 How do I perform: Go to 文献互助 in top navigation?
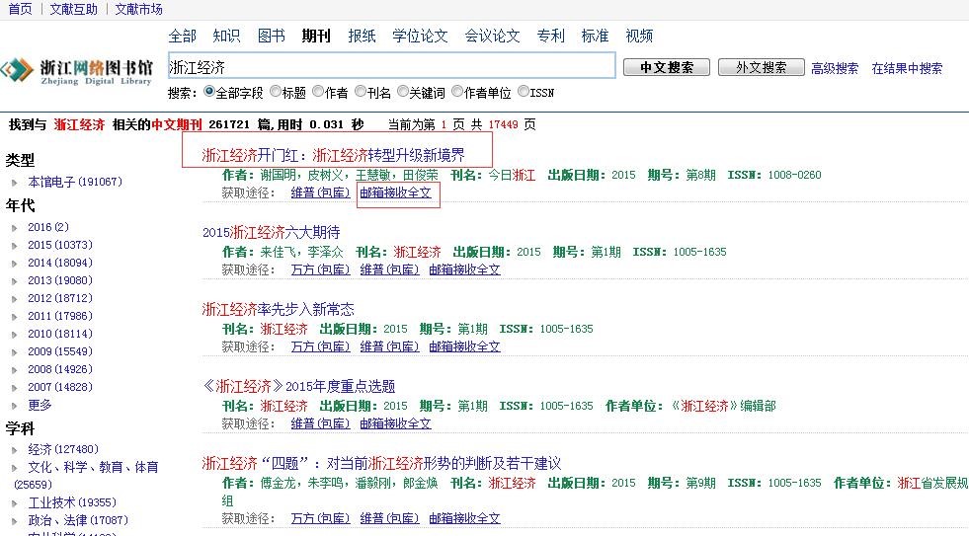point(72,9)
